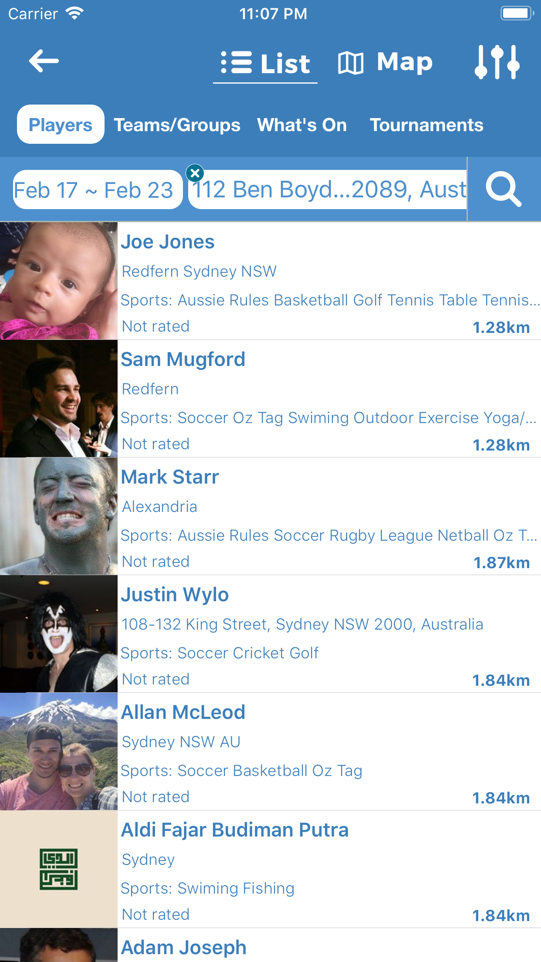541x962 pixels.
Task: Go to the What's On tab
Action: coord(302,125)
